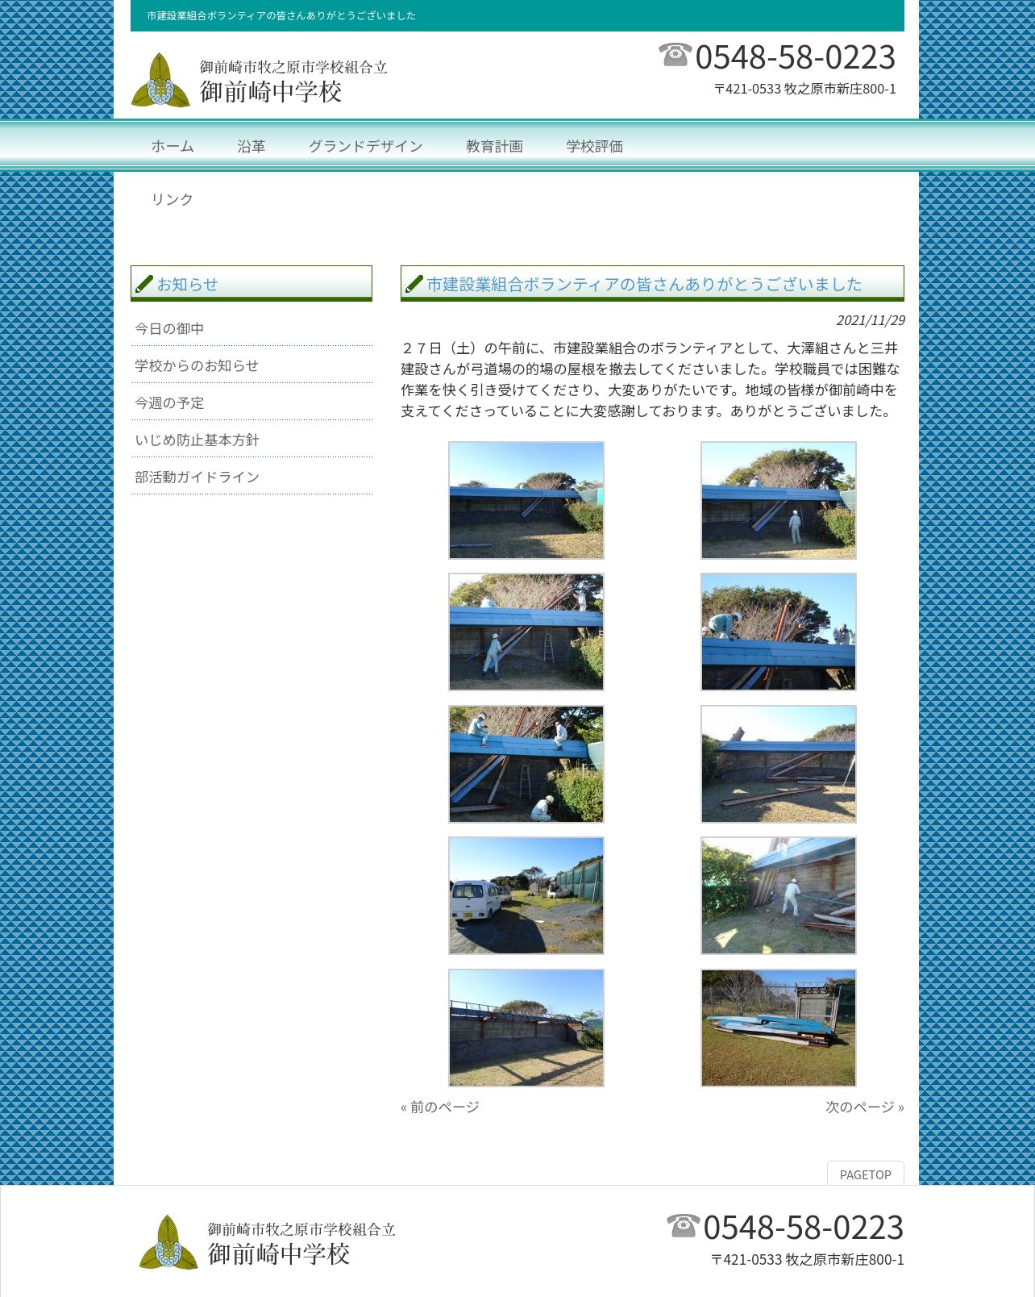Open the ホーム menu item

(172, 146)
